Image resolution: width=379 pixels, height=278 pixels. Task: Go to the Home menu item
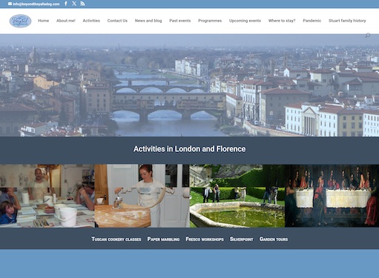[44, 21]
